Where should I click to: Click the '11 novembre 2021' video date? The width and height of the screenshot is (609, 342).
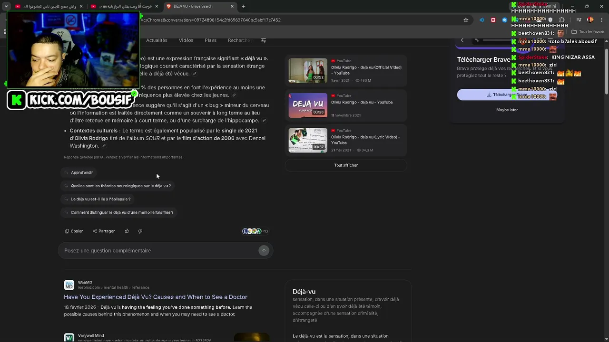[x=346, y=115]
